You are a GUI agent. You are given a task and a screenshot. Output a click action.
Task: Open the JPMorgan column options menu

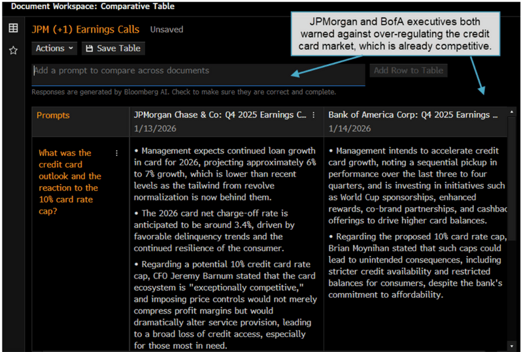click(314, 115)
